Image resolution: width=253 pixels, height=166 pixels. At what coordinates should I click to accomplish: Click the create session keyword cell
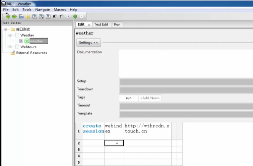93,131
